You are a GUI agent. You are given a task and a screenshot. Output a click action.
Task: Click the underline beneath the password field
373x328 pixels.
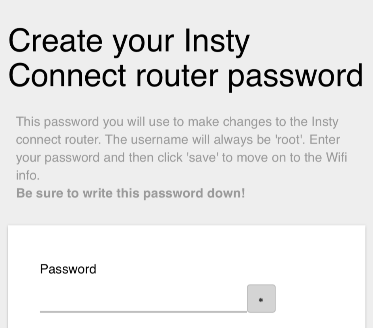[x=143, y=311]
